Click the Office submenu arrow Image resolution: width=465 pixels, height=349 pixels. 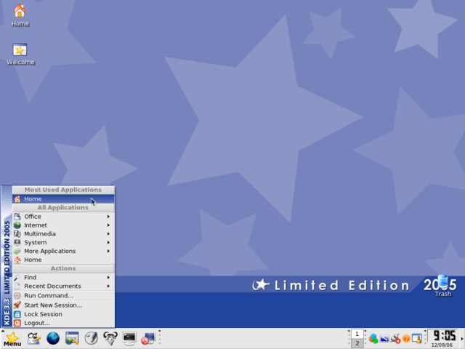[x=108, y=217]
